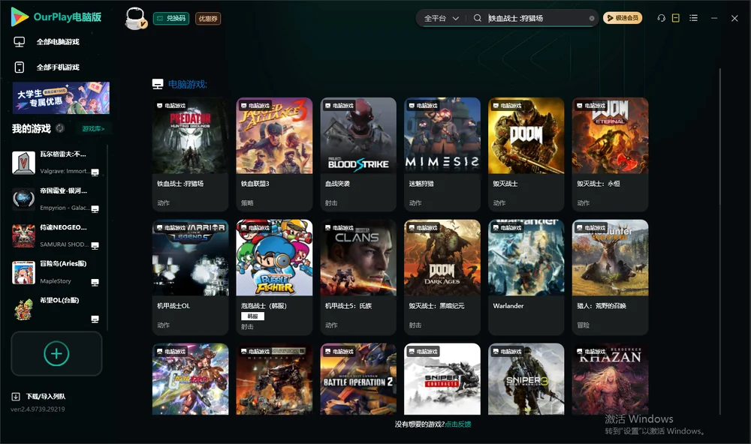
Task: Open the Warlander game card
Action: point(526,277)
